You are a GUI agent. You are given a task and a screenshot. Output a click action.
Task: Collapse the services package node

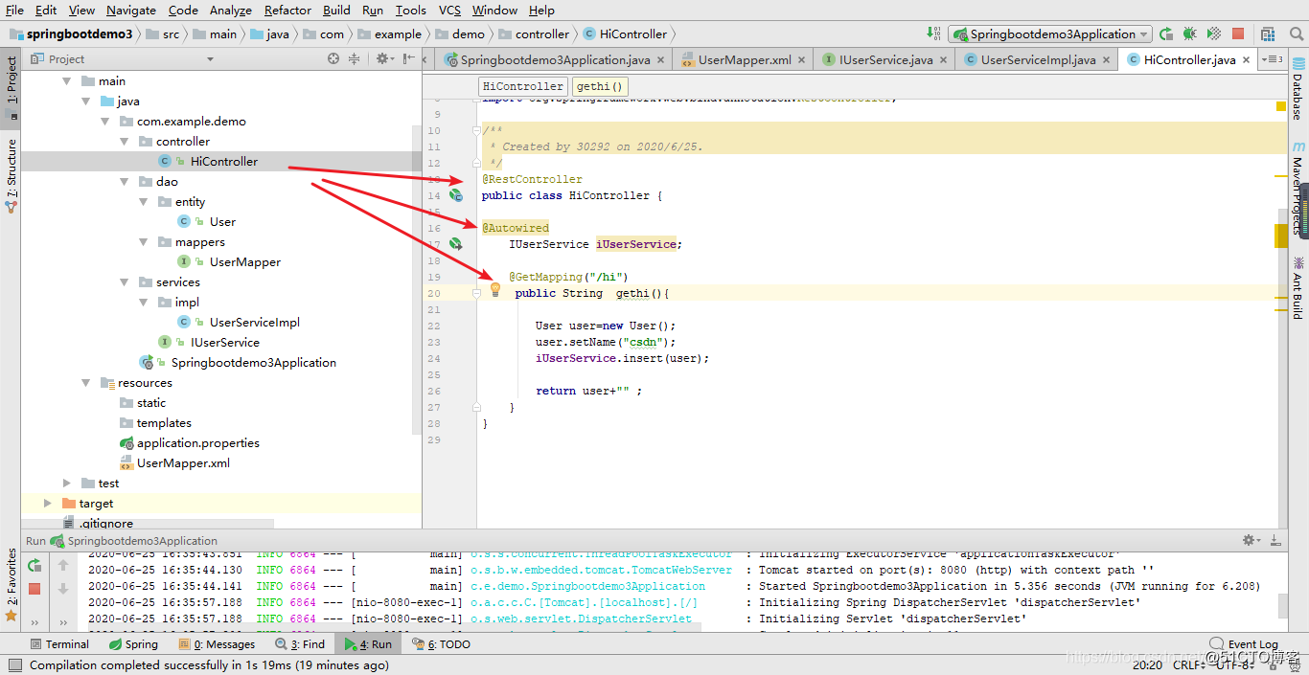pos(124,282)
